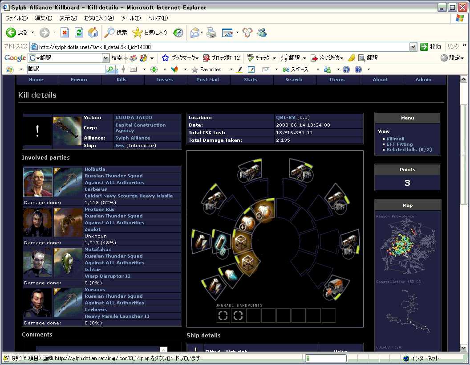Click Voranus's pilot portrait
This screenshot has width=470, height=365.
point(37,303)
